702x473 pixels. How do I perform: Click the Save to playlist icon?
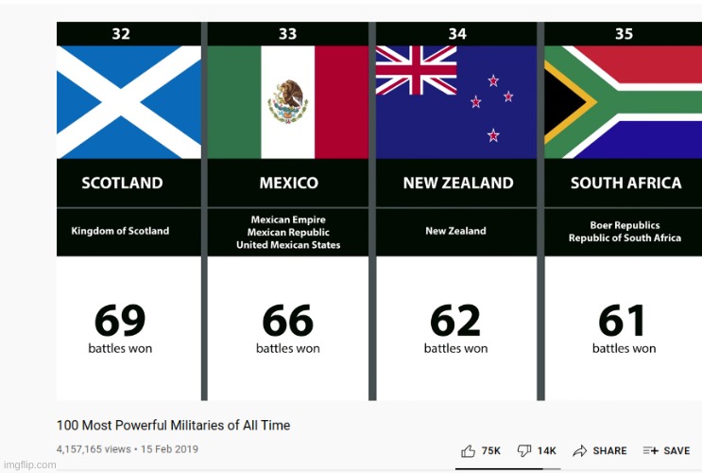pyautogui.click(x=650, y=451)
